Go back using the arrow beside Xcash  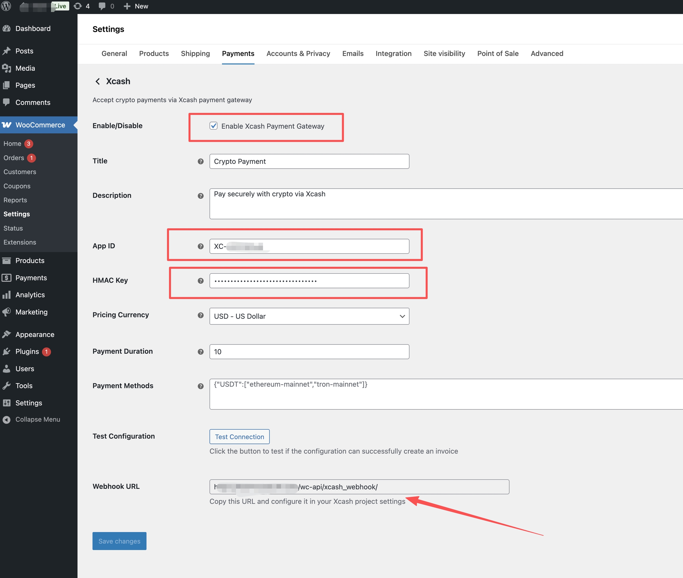(98, 81)
